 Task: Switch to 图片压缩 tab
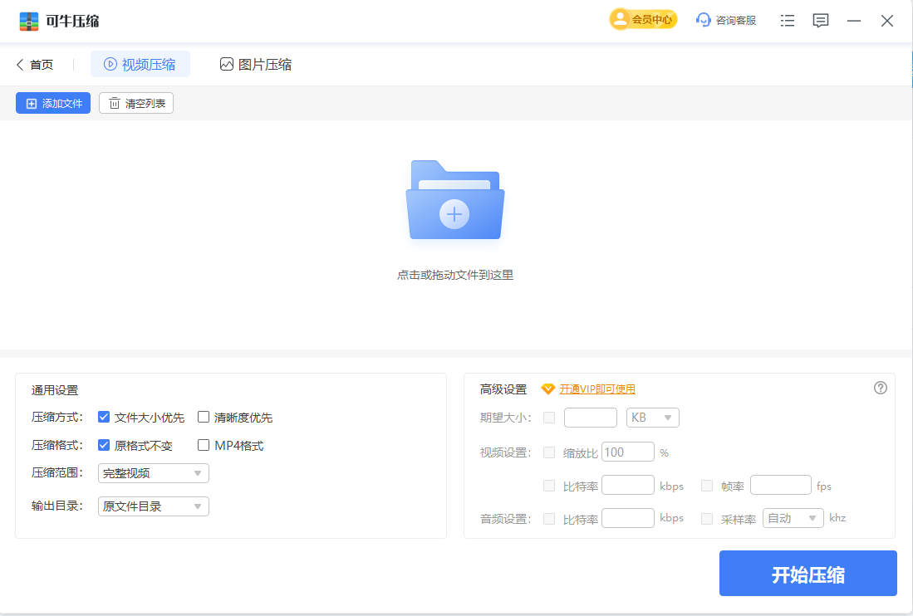coord(256,64)
